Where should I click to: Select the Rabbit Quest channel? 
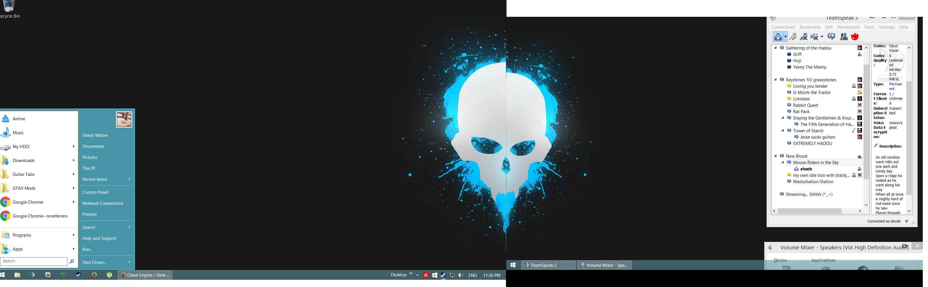[806, 106]
